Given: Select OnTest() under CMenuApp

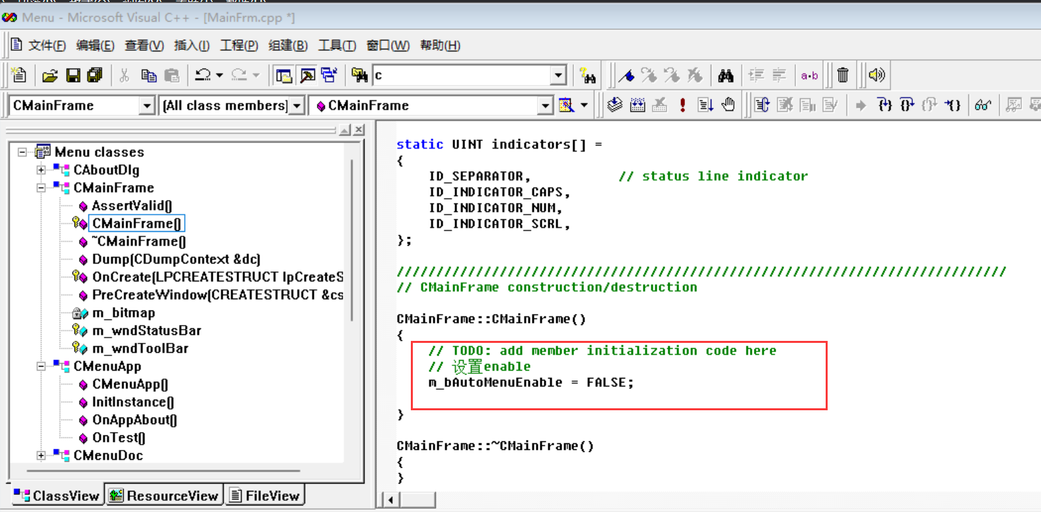Looking at the screenshot, I should pyautogui.click(x=118, y=437).
